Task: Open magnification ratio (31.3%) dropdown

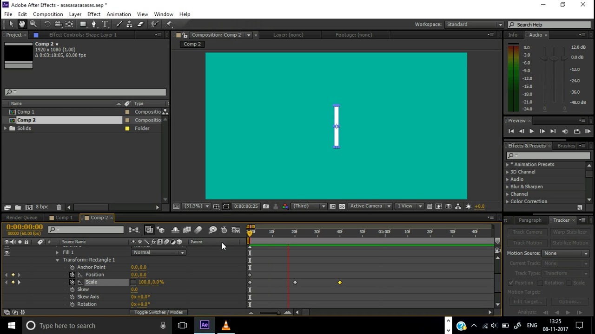Action: (197, 206)
